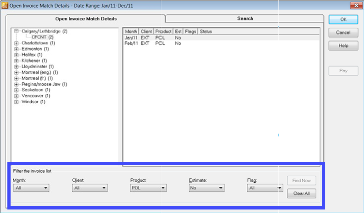Expand the Windsor tree node
364x213 pixels.
coord(16,102)
